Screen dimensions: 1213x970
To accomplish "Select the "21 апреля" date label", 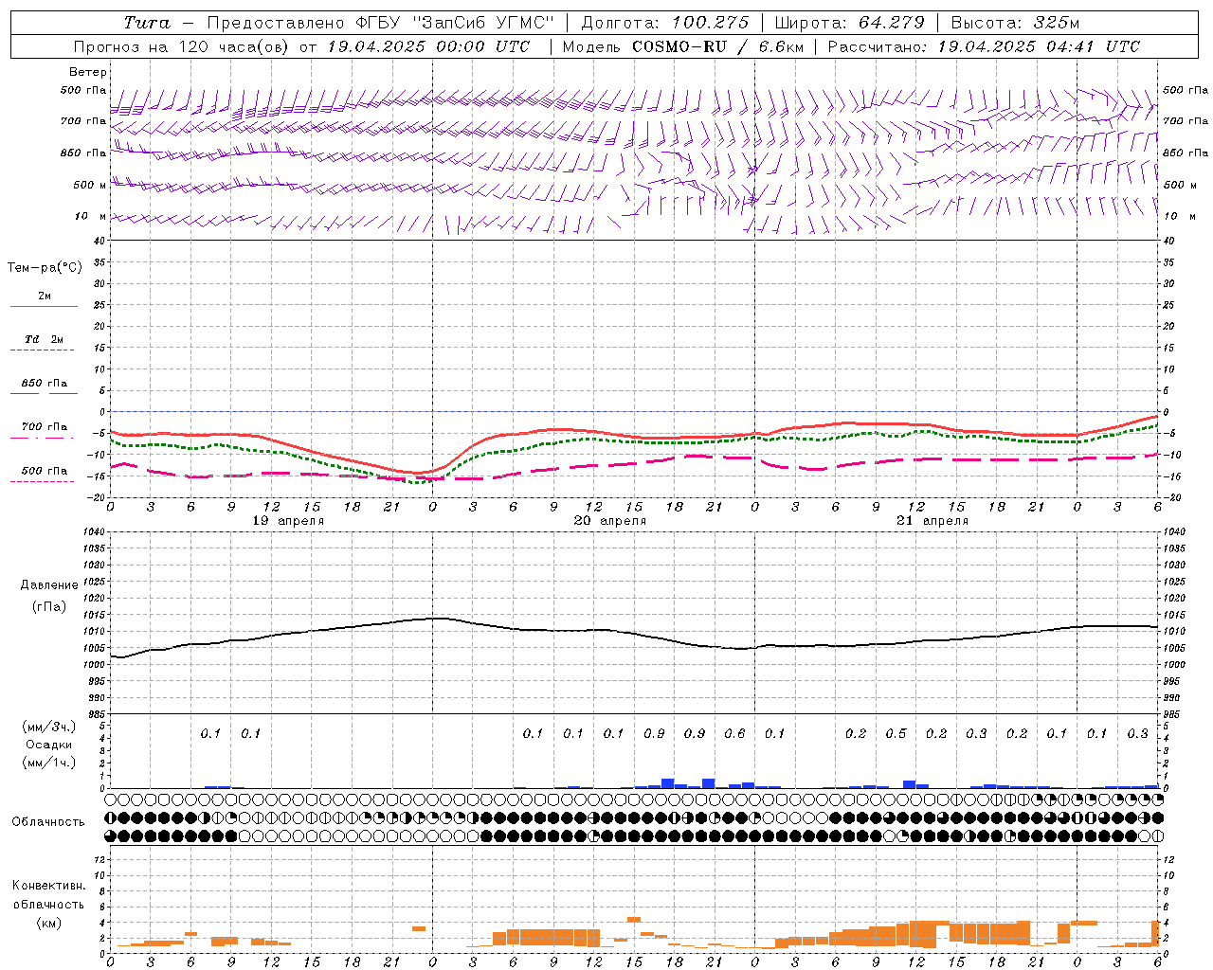I will (932, 521).
